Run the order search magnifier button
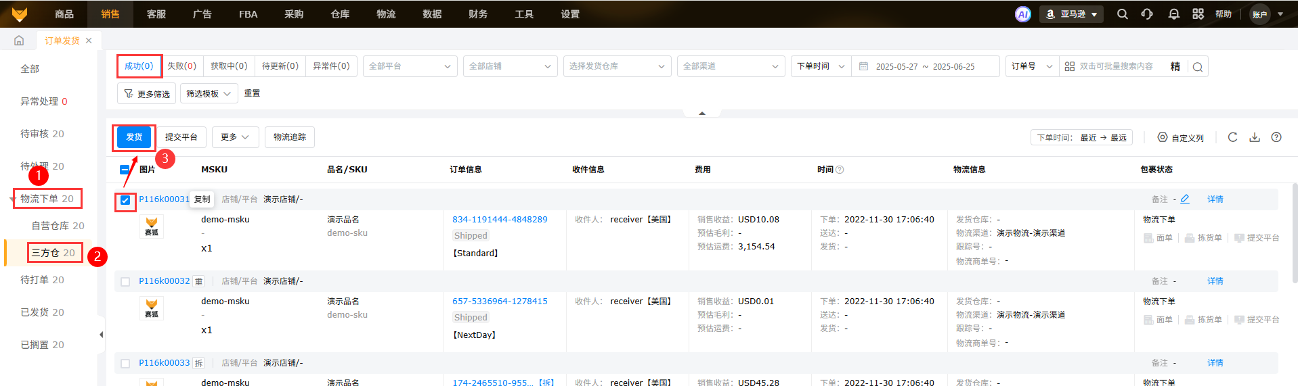 tap(1198, 67)
